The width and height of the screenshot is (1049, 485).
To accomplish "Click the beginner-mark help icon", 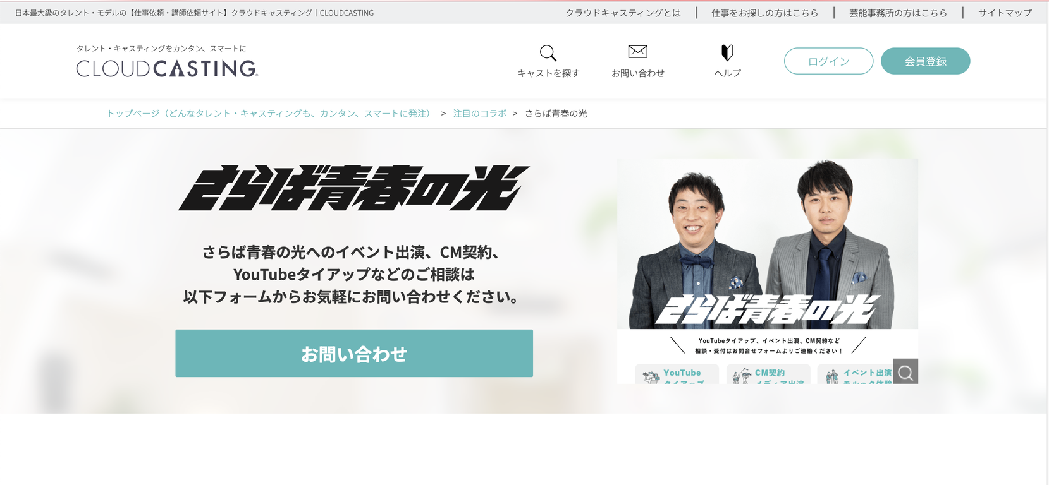I will [x=727, y=53].
